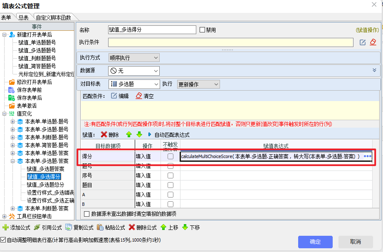The height and width of the screenshot is (252, 383).
Task: Select 新建打开表单后 event node
Action: (34, 35)
